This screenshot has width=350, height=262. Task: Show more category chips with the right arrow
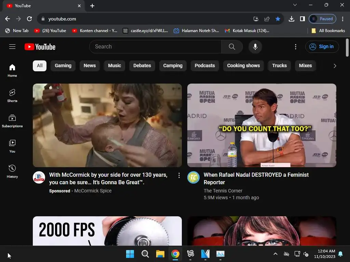tap(335, 66)
